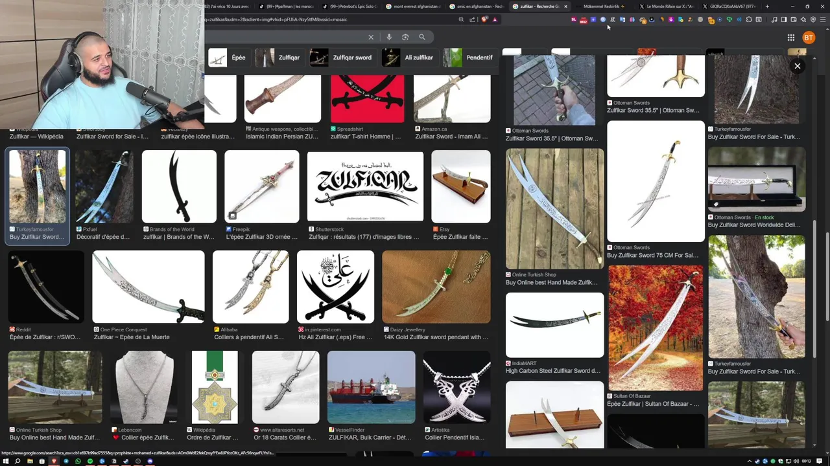Click the Brave Shields lion icon

click(x=484, y=19)
